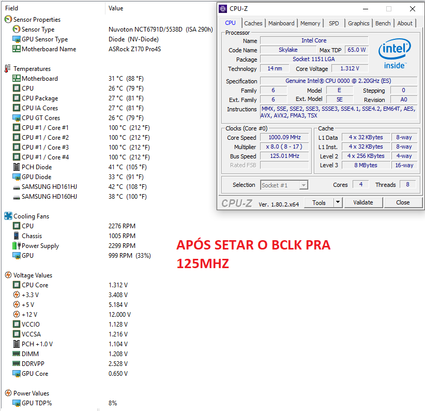Click the SAMSUNG HD160HJ drive icon
Screen dimensions: 425x411
click(x=17, y=197)
